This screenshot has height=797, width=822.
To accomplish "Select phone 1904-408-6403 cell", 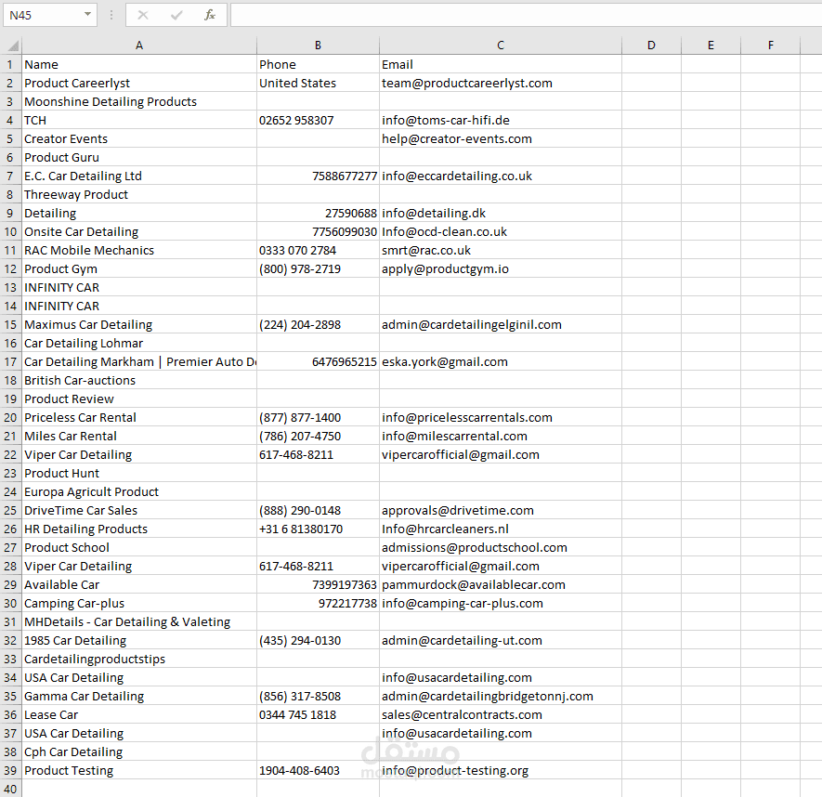I will point(318,770).
